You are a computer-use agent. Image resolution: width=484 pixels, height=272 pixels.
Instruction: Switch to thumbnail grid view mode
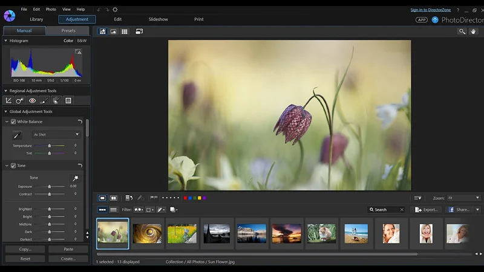125,31
